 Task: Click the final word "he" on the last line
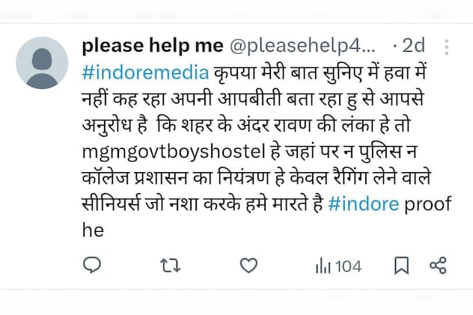point(91,230)
